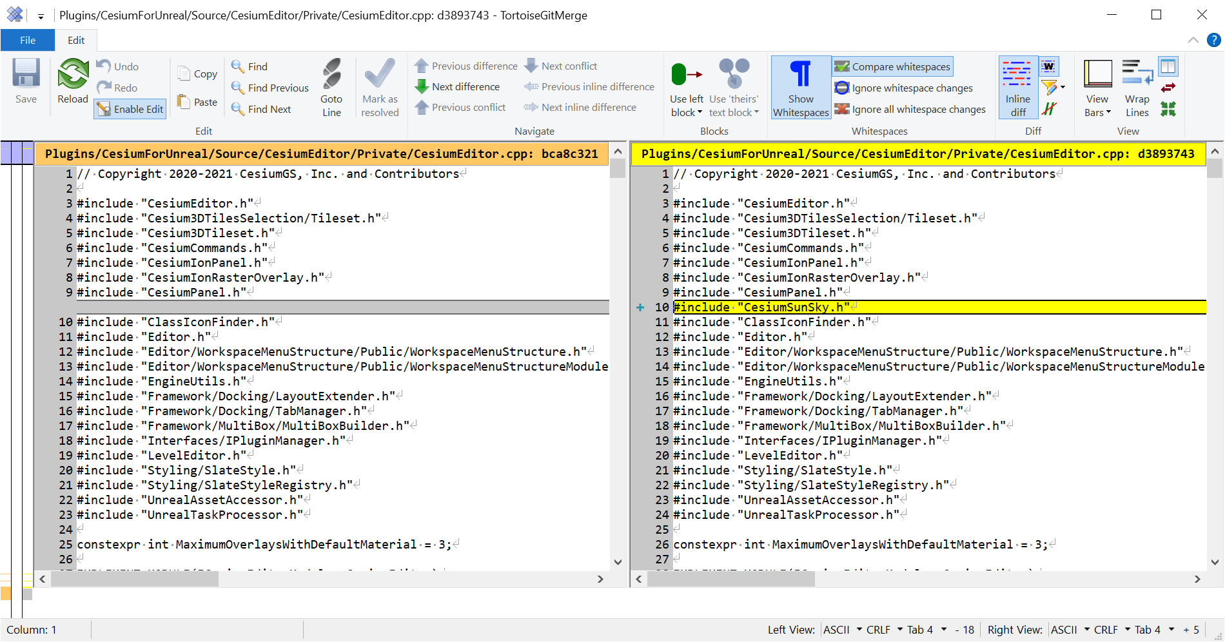Click the swap views red arrows icon
1225x642 pixels.
coord(1168,88)
